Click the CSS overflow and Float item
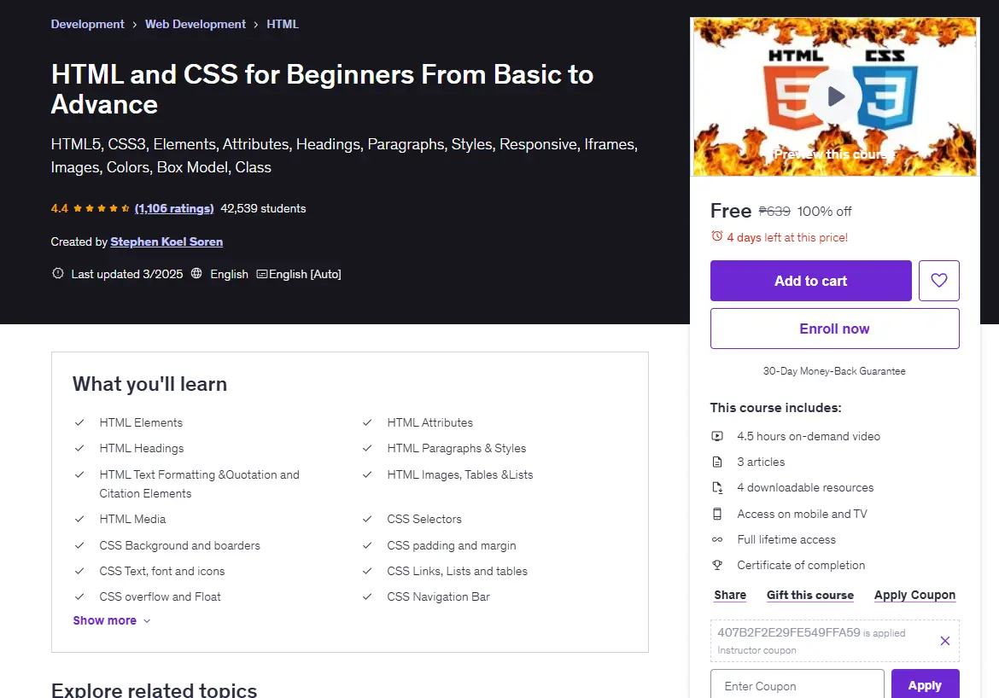The image size is (999, 698). point(160,596)
